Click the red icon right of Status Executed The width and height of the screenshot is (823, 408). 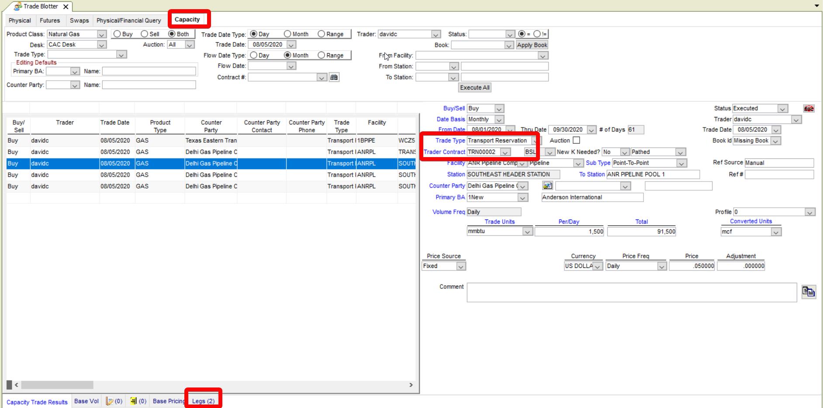(x=809, y=109)
